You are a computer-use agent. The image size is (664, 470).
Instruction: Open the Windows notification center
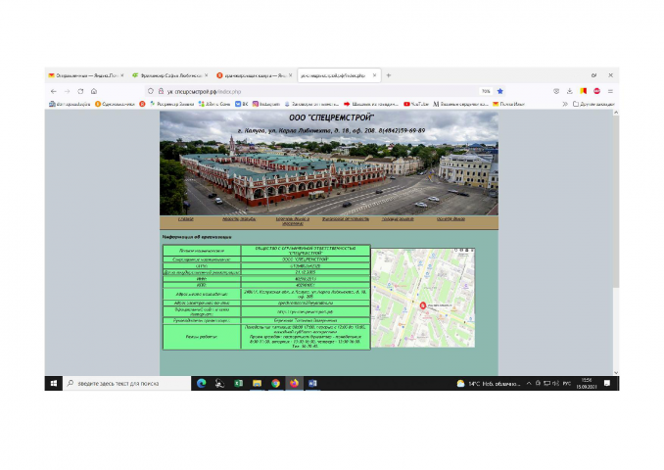[607, 383]
